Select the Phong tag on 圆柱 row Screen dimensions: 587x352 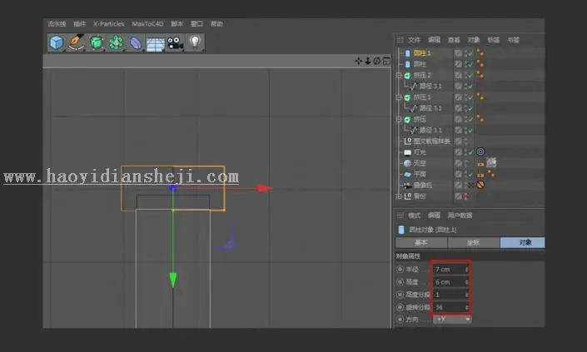[x=480, y=64]
